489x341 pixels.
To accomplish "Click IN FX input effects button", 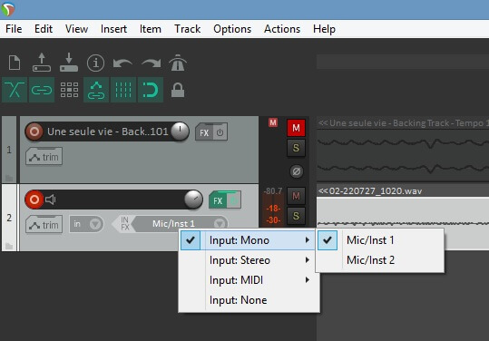I will pos(124,224).
